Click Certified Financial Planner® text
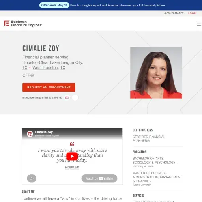The width and height of the screenshot is (202, 202). [x=149, y=139]
